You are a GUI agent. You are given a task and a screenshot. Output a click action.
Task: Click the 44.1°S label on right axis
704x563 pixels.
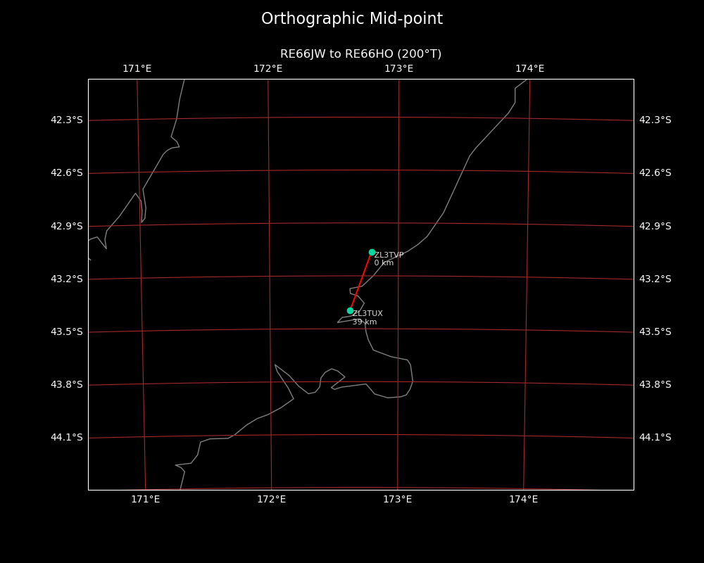tap(655, 438)
